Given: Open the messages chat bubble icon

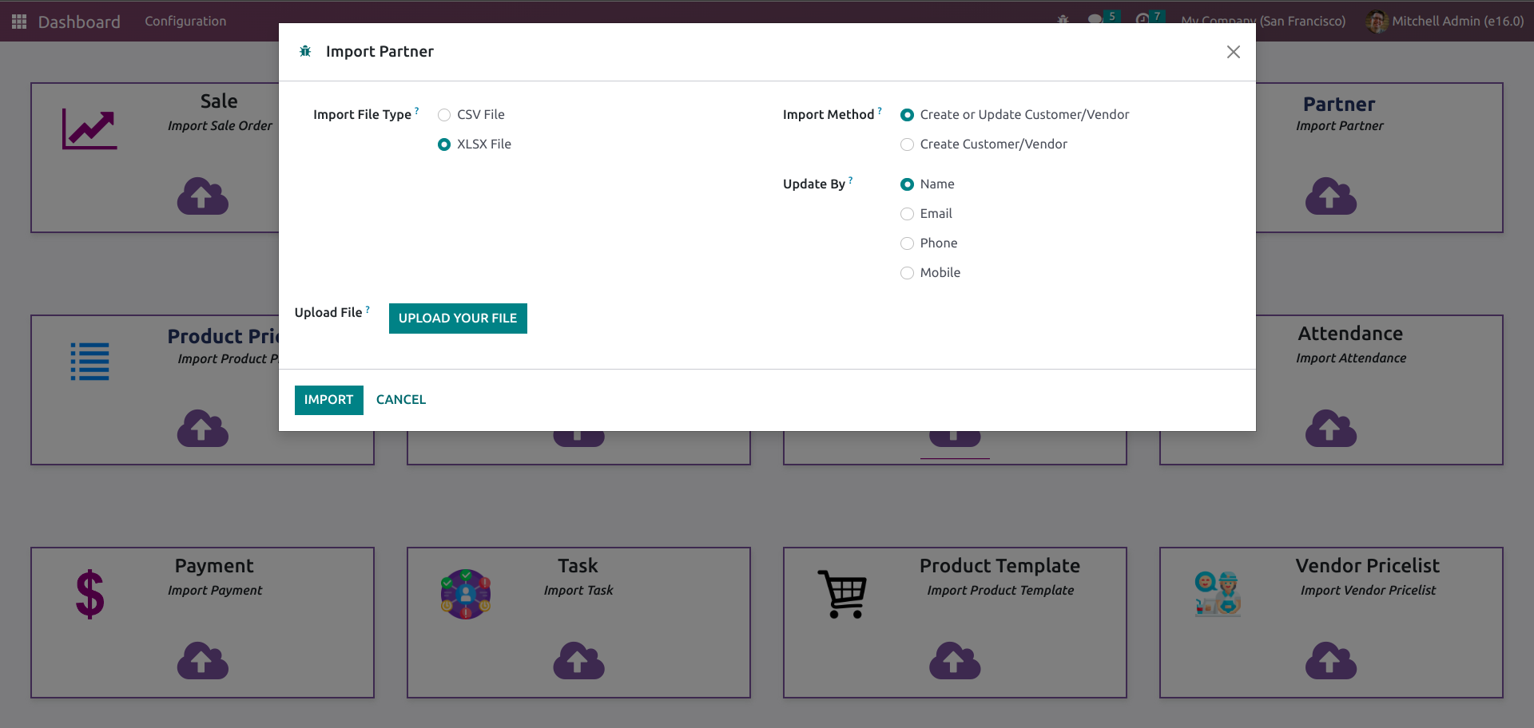Looking at the screenshot, I should [1095, 20].
